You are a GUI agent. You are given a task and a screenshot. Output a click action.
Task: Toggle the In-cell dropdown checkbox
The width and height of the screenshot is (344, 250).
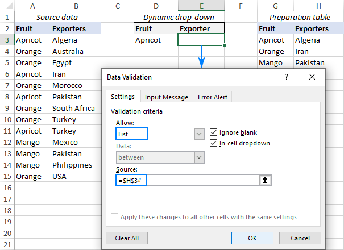pyautogui.click(x=213, y=143)
